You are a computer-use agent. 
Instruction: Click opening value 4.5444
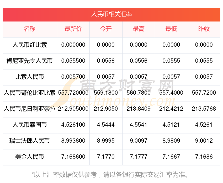click(x=106, y=125)
